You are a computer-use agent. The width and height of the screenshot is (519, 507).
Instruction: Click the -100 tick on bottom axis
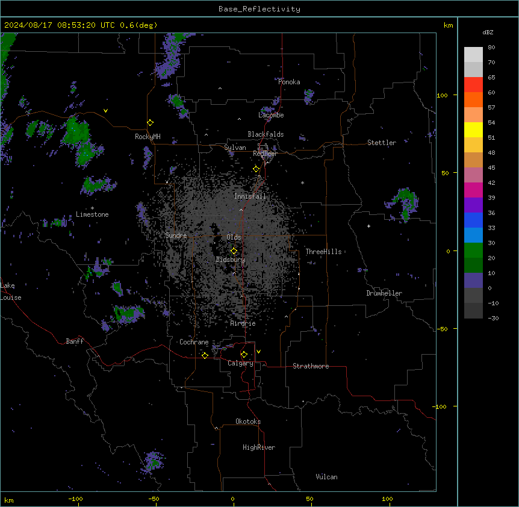[75, 499]
